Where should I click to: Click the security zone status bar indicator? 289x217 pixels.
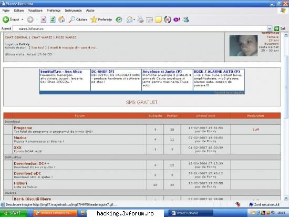pos(264,204)
